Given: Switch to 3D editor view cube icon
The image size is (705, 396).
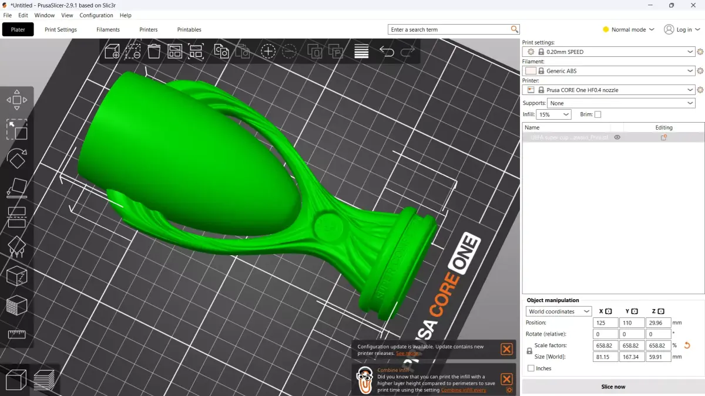Looking at the screenshot, I should click(x=15, y=380).
